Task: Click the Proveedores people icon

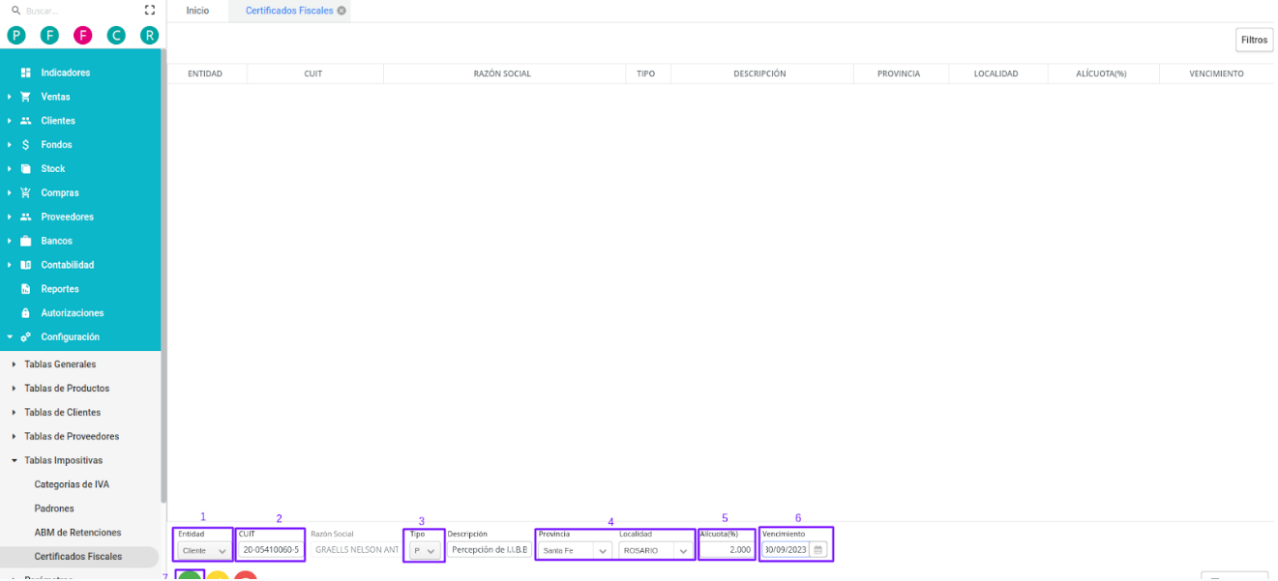Action: point(26,217)
